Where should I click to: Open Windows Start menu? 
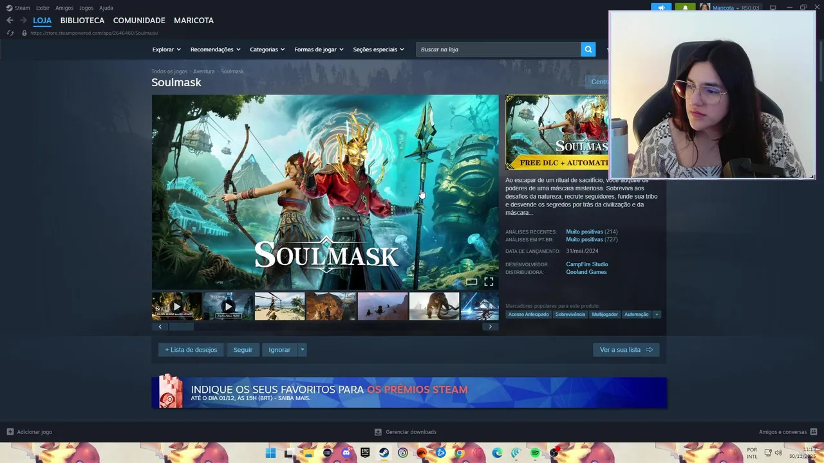click(271, 453)
